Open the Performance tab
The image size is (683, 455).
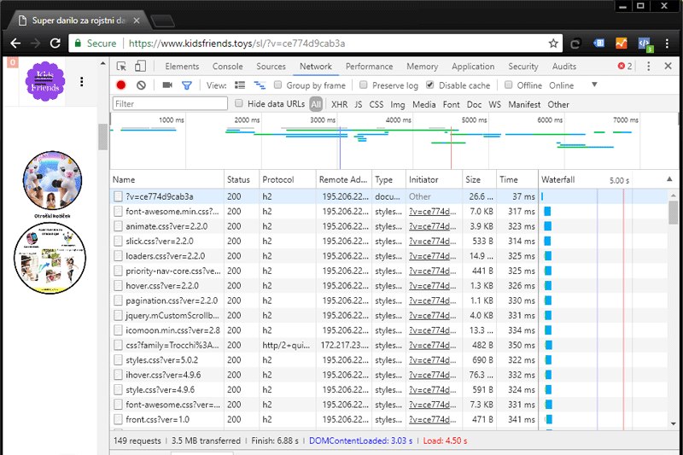point(369,67)
